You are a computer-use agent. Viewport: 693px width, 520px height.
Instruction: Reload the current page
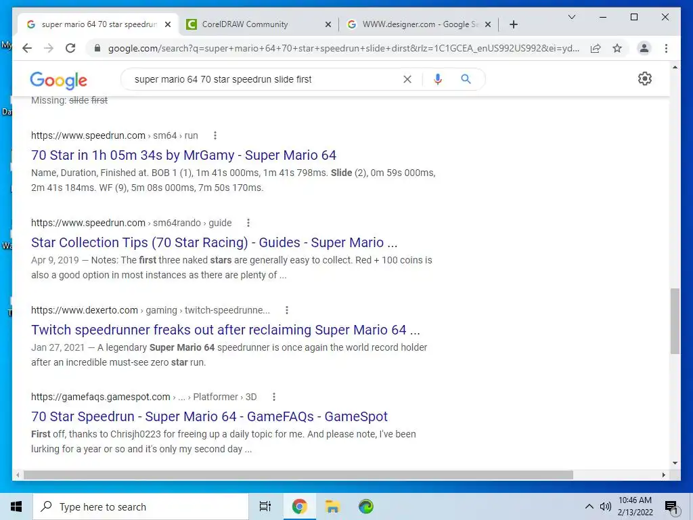(70, 48)
